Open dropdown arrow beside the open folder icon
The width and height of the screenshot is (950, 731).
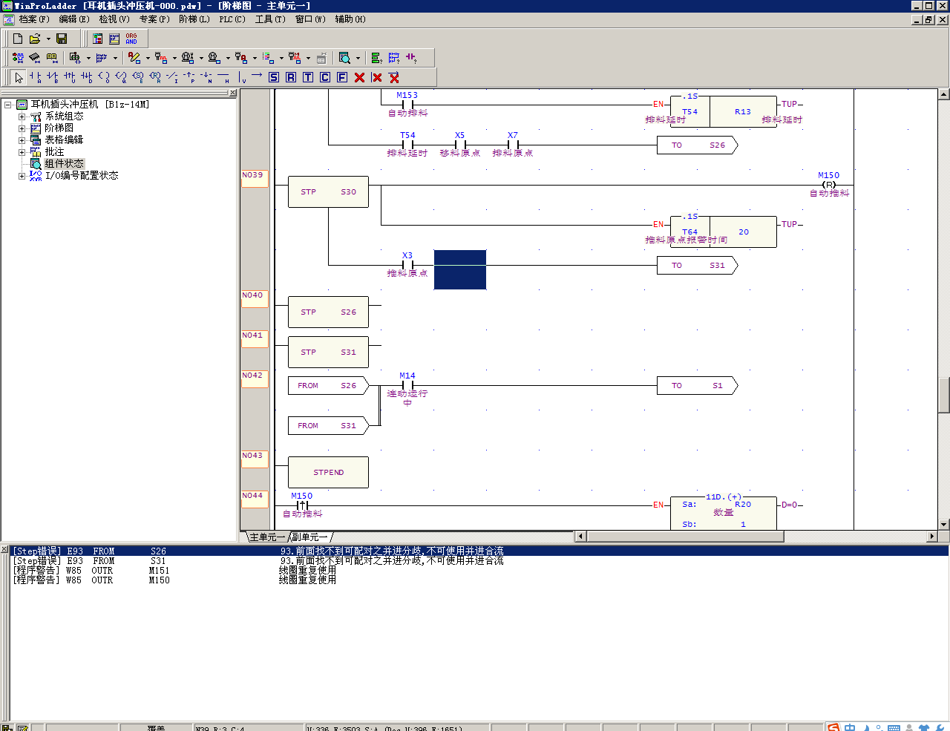click(x=48, y=39)
